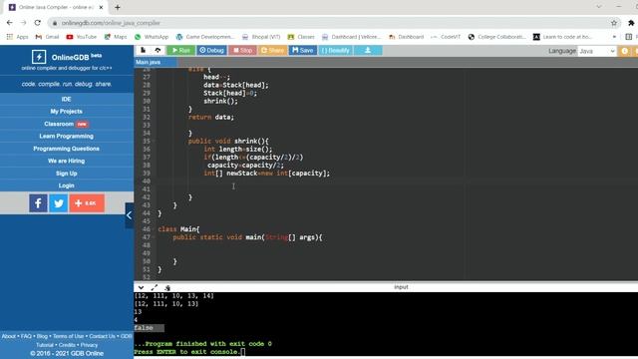Click the upload file icon in toolbar
This screenshot has width=638, height=359.
(x=158, y=50)
